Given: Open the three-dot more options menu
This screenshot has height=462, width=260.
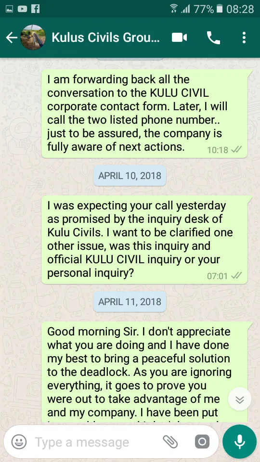Looking at the screenshot, I should pos(244,38).
